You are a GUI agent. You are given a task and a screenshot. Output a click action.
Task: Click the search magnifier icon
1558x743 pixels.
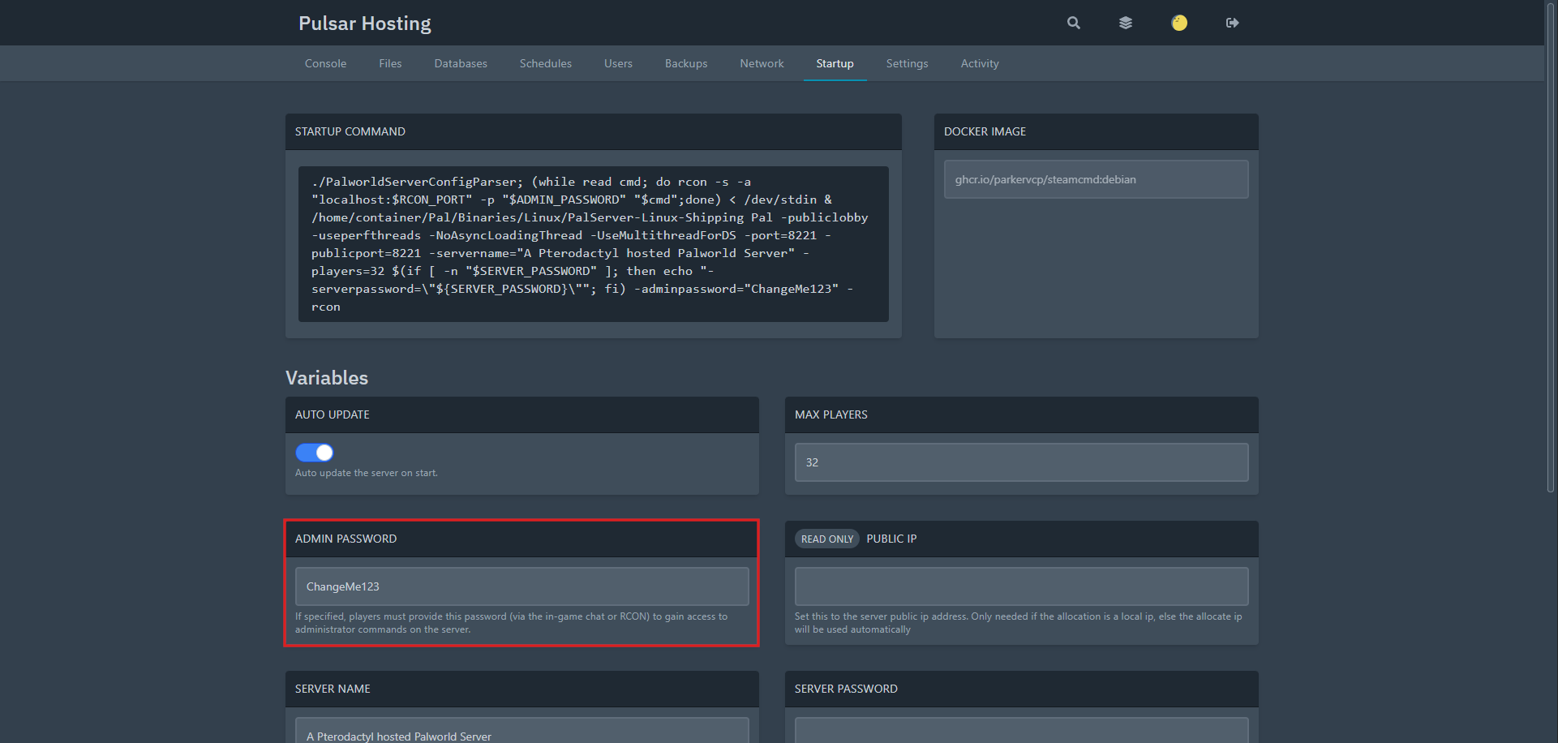click(x=1073, y=23)
